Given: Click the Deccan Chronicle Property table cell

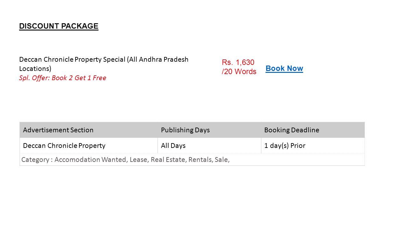Looking at the screenshot, I should [x=89, y=146].
